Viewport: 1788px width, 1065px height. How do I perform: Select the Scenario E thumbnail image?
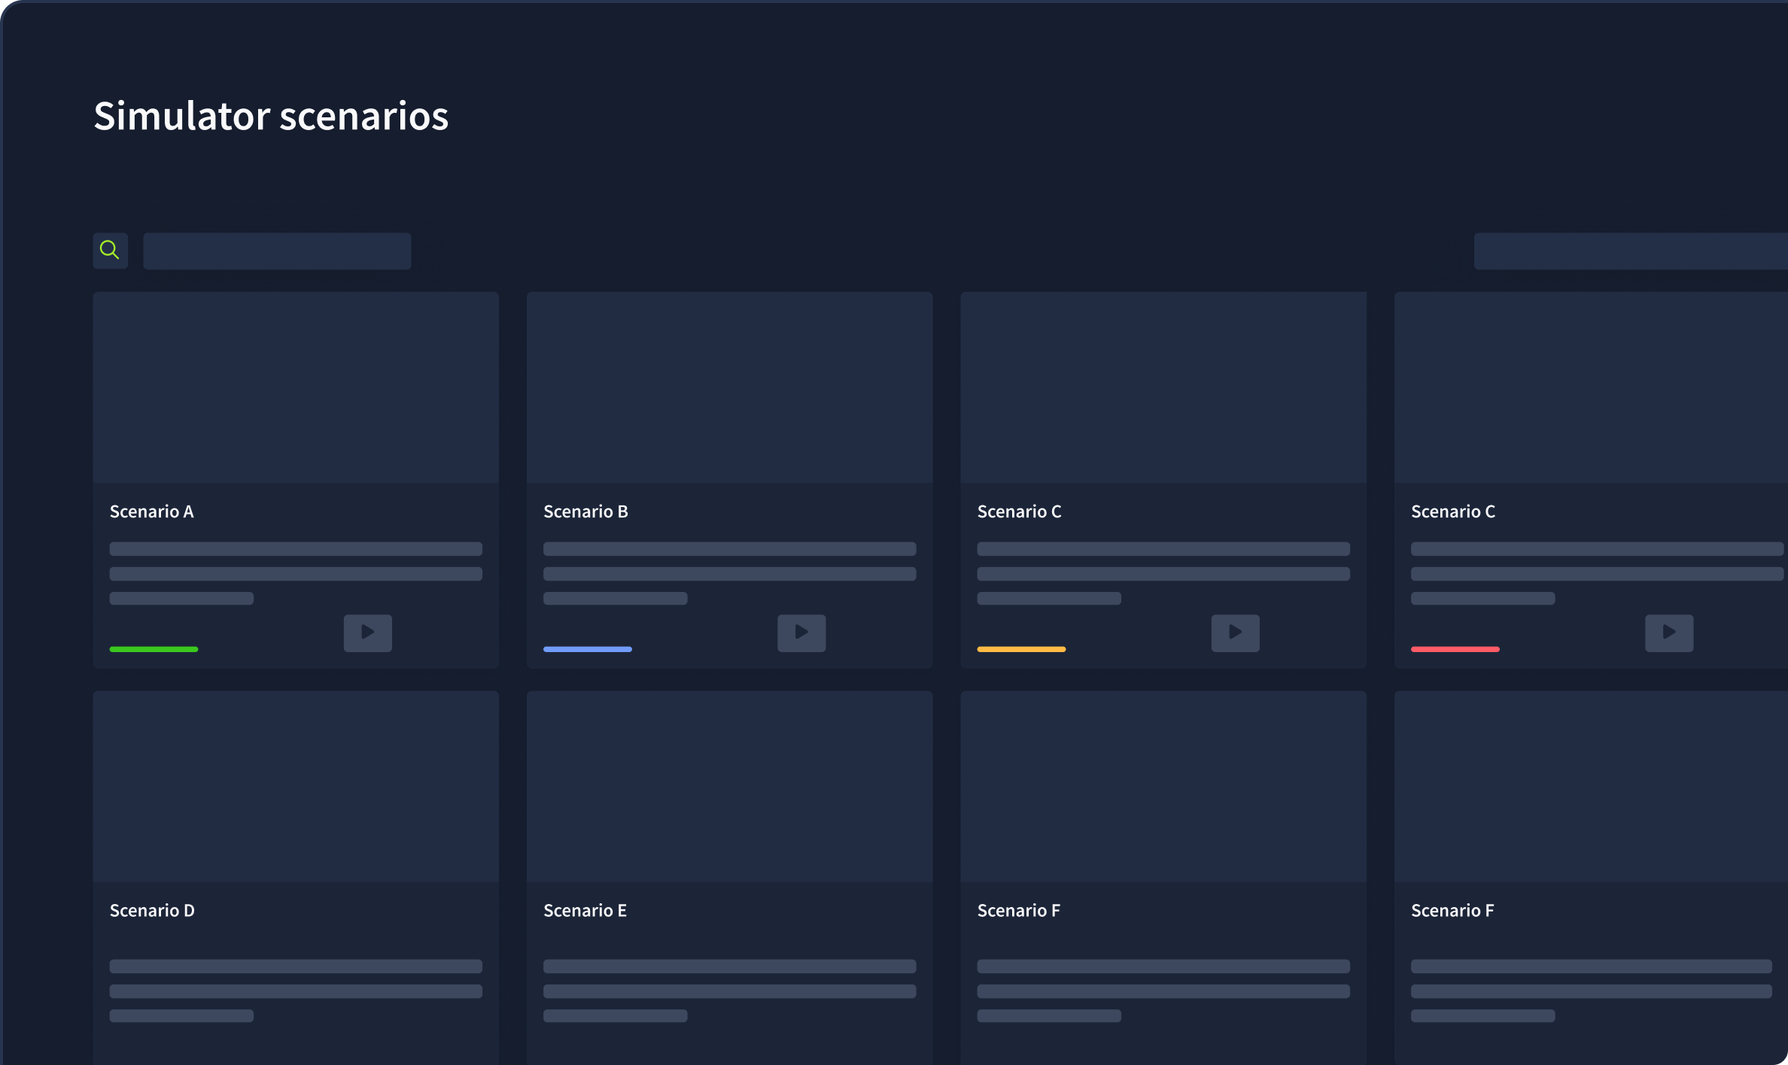pyautogui.click(x=729, y=786)
